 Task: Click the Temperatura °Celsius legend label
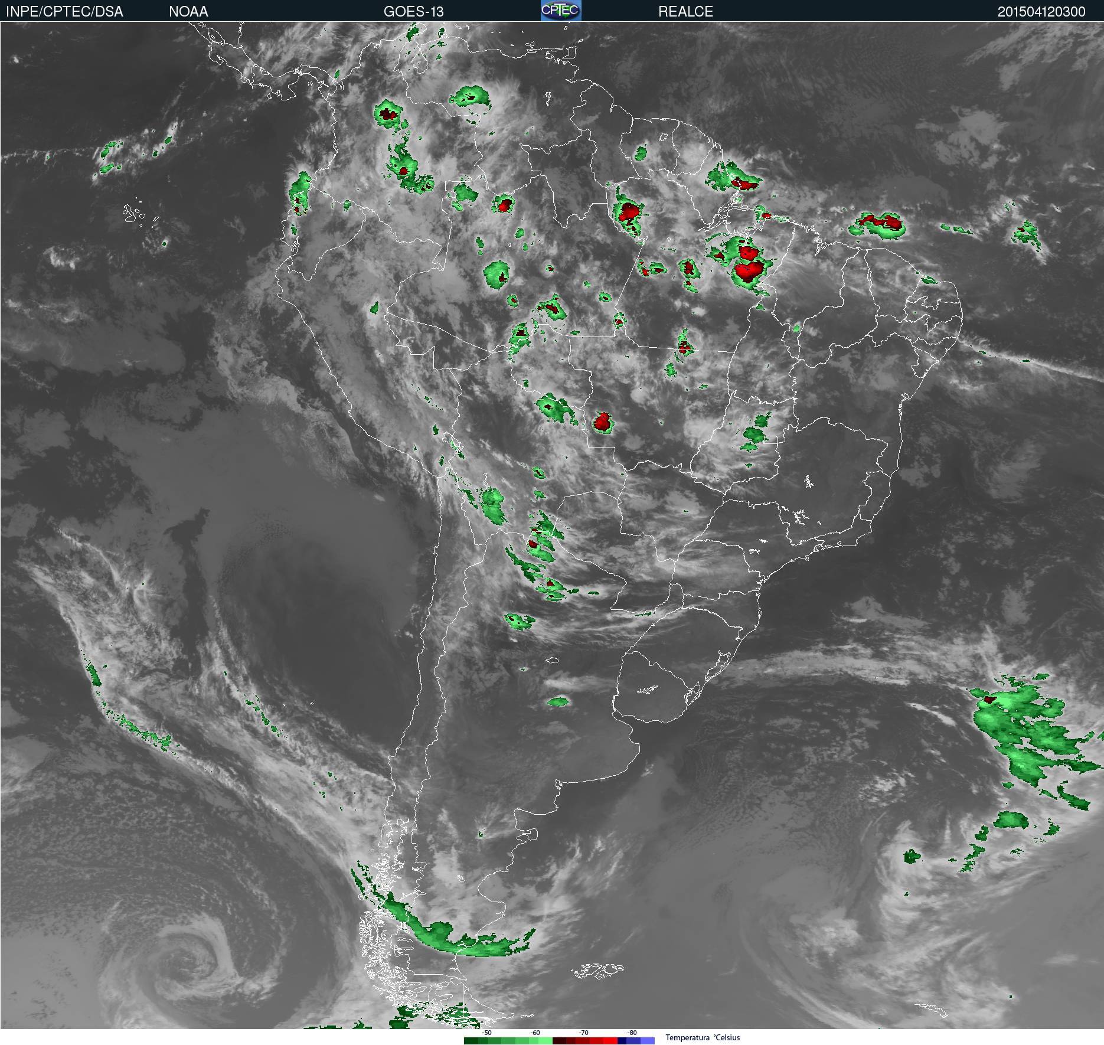[x=703, y=1037]
